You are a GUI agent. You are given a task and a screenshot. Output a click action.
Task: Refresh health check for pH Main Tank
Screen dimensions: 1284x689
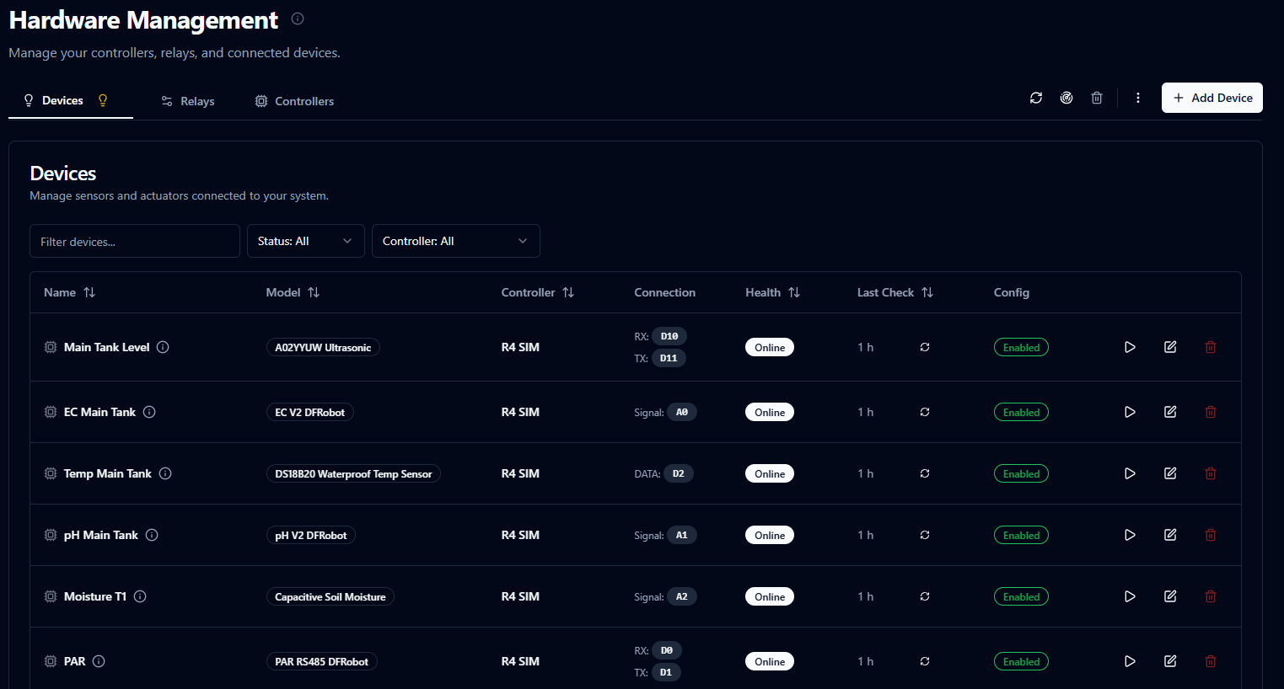(925, 535)
